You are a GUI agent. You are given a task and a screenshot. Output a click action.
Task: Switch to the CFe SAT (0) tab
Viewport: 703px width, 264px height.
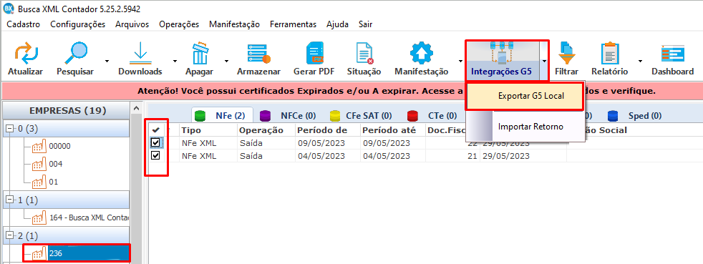click(360, 116)
